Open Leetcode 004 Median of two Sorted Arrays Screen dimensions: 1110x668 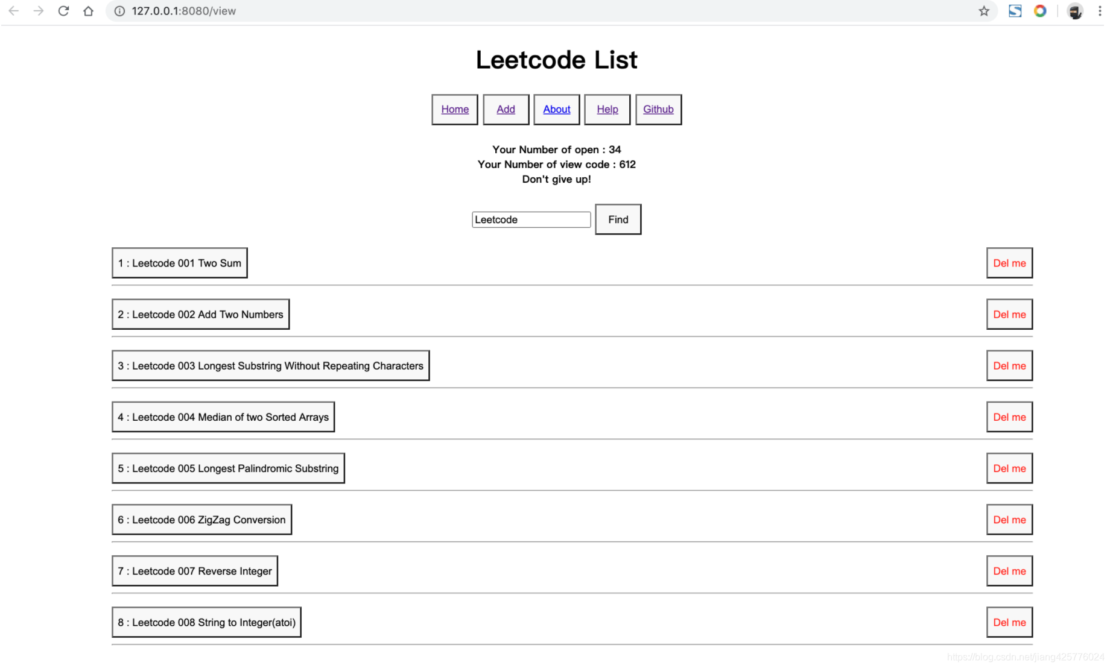click(x=223, y=417)
